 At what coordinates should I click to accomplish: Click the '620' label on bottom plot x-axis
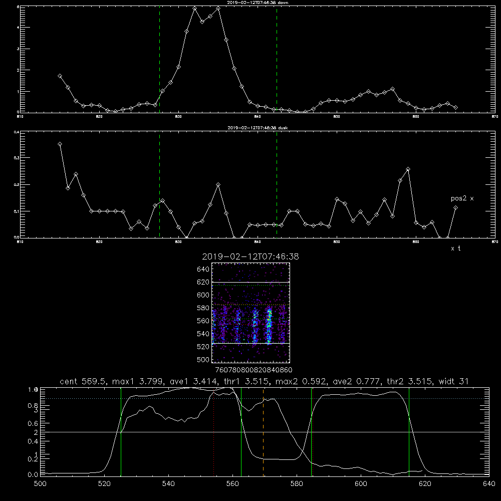point(425,483)
